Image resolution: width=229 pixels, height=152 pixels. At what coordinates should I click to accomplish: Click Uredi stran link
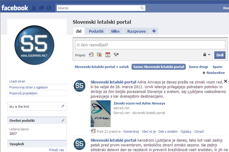17,81
